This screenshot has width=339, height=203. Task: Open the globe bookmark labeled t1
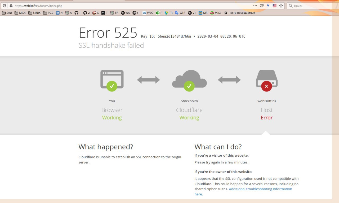(136, 13)
